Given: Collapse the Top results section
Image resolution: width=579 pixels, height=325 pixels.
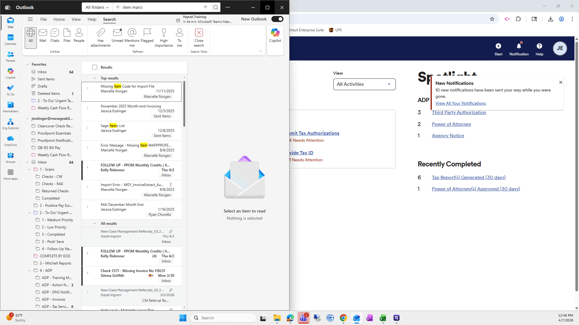Looking at the screenshot, I should coord(95,78).
